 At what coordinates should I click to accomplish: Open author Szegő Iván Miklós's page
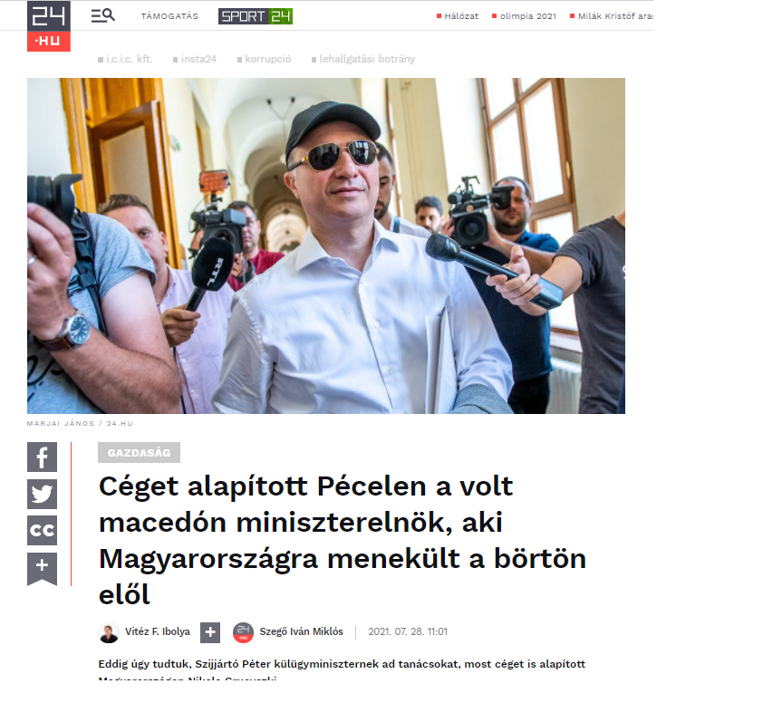coord(301,631)
